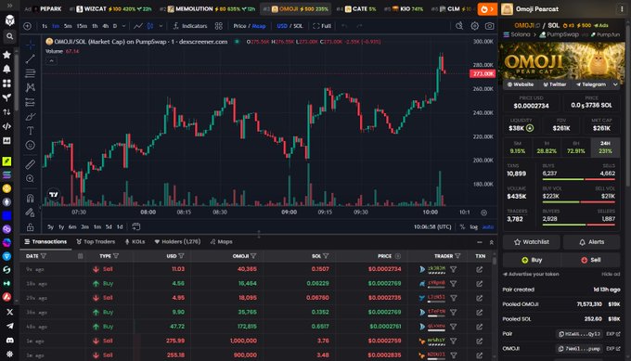Select the zoom-in chart tool

(x=31, y=179)
